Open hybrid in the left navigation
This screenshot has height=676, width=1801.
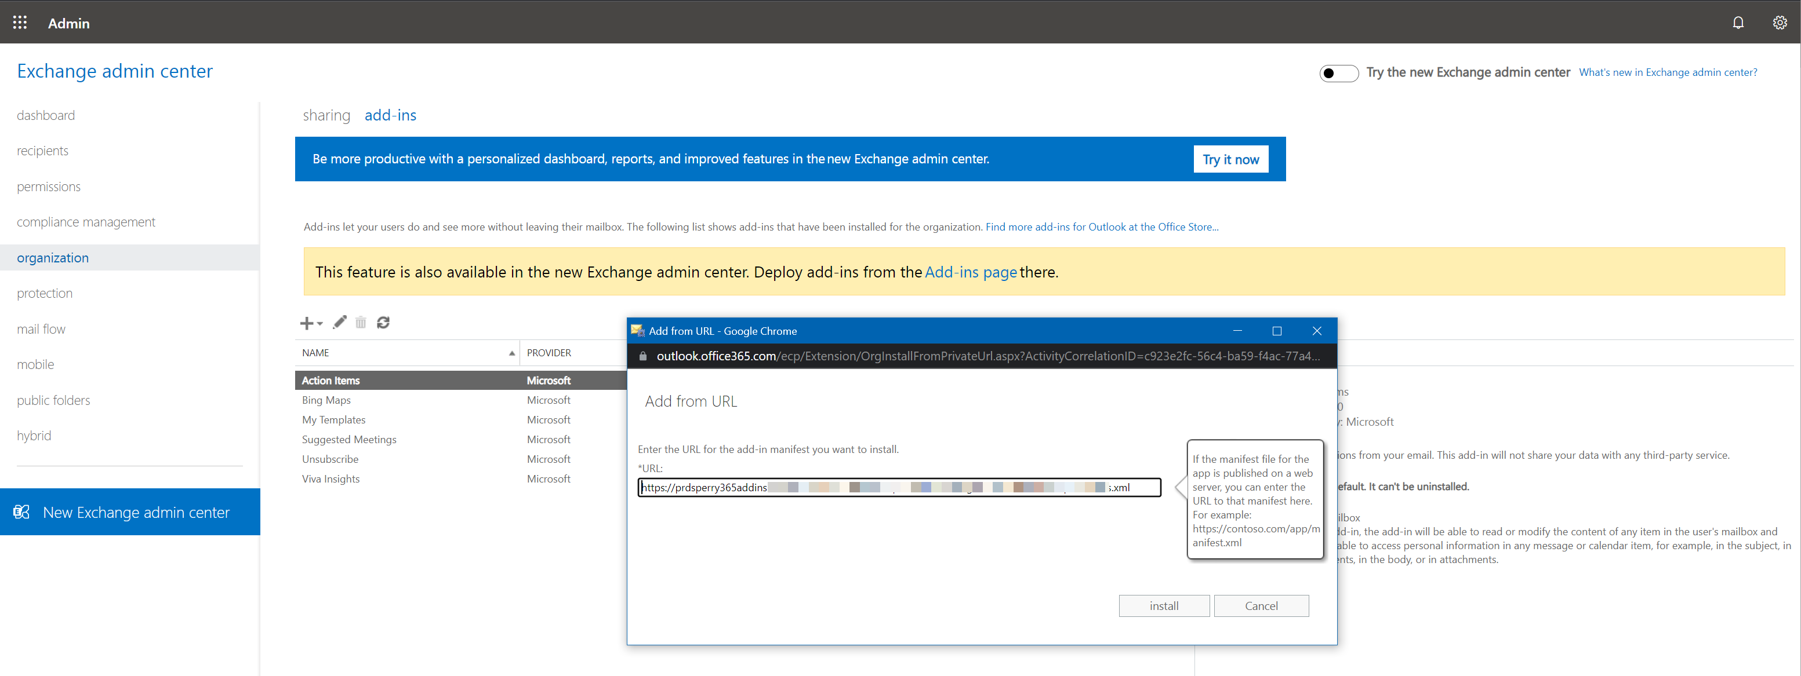34,436
